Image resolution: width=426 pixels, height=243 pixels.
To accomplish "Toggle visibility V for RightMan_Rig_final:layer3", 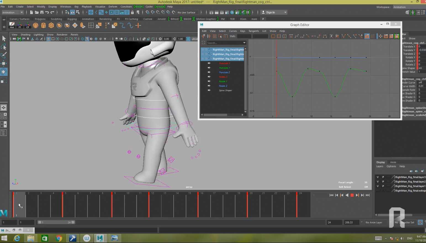I will pos(378,177).
